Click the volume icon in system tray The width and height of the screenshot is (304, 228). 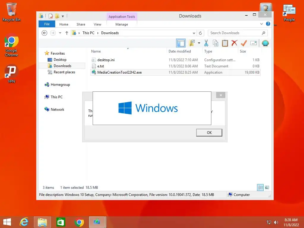point(276,222)
